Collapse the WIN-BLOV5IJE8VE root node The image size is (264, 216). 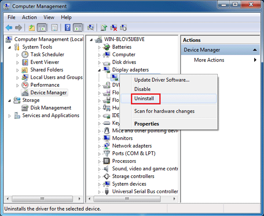91,40
